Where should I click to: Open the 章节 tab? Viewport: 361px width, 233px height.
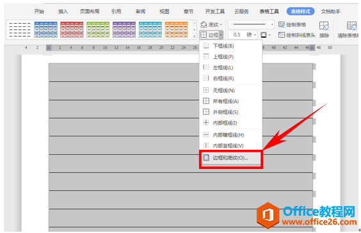[188, 12]
